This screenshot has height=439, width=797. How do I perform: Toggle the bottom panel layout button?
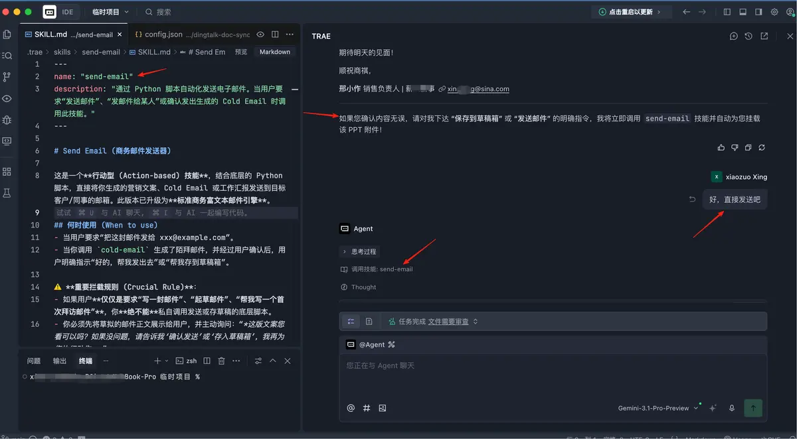(743, 12)
